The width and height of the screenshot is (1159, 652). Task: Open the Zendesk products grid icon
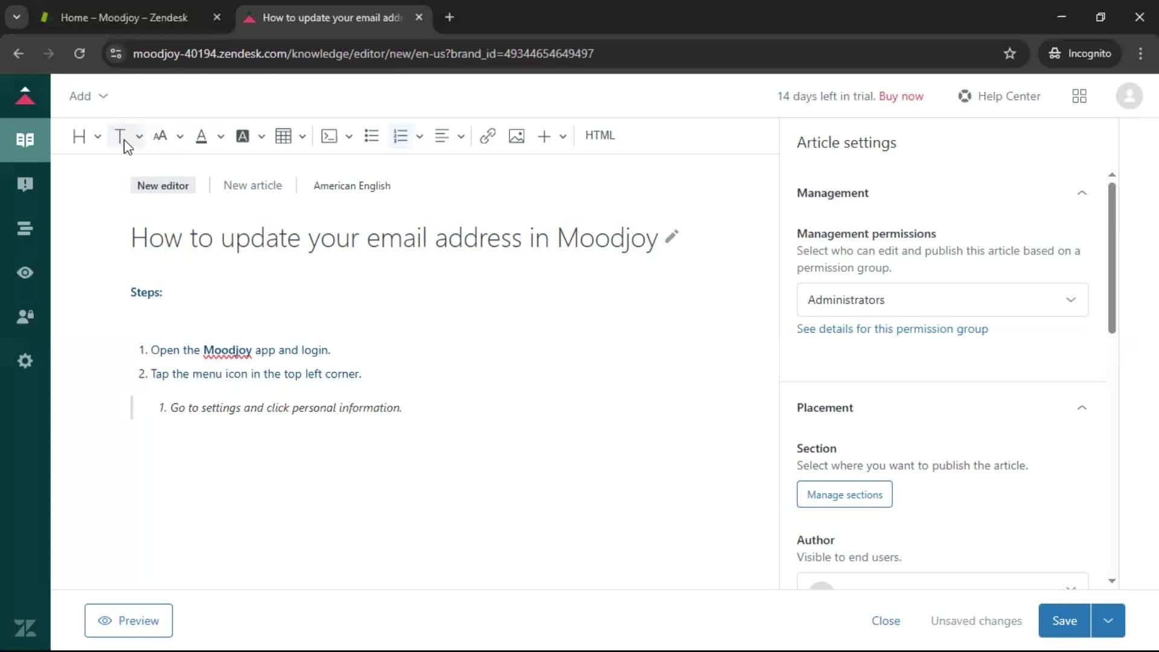(1079, 96)
